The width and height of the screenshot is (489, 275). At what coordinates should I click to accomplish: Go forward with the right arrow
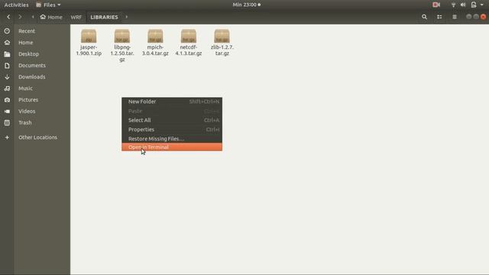pos(21,17)
